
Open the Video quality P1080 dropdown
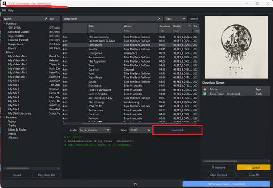140,130
